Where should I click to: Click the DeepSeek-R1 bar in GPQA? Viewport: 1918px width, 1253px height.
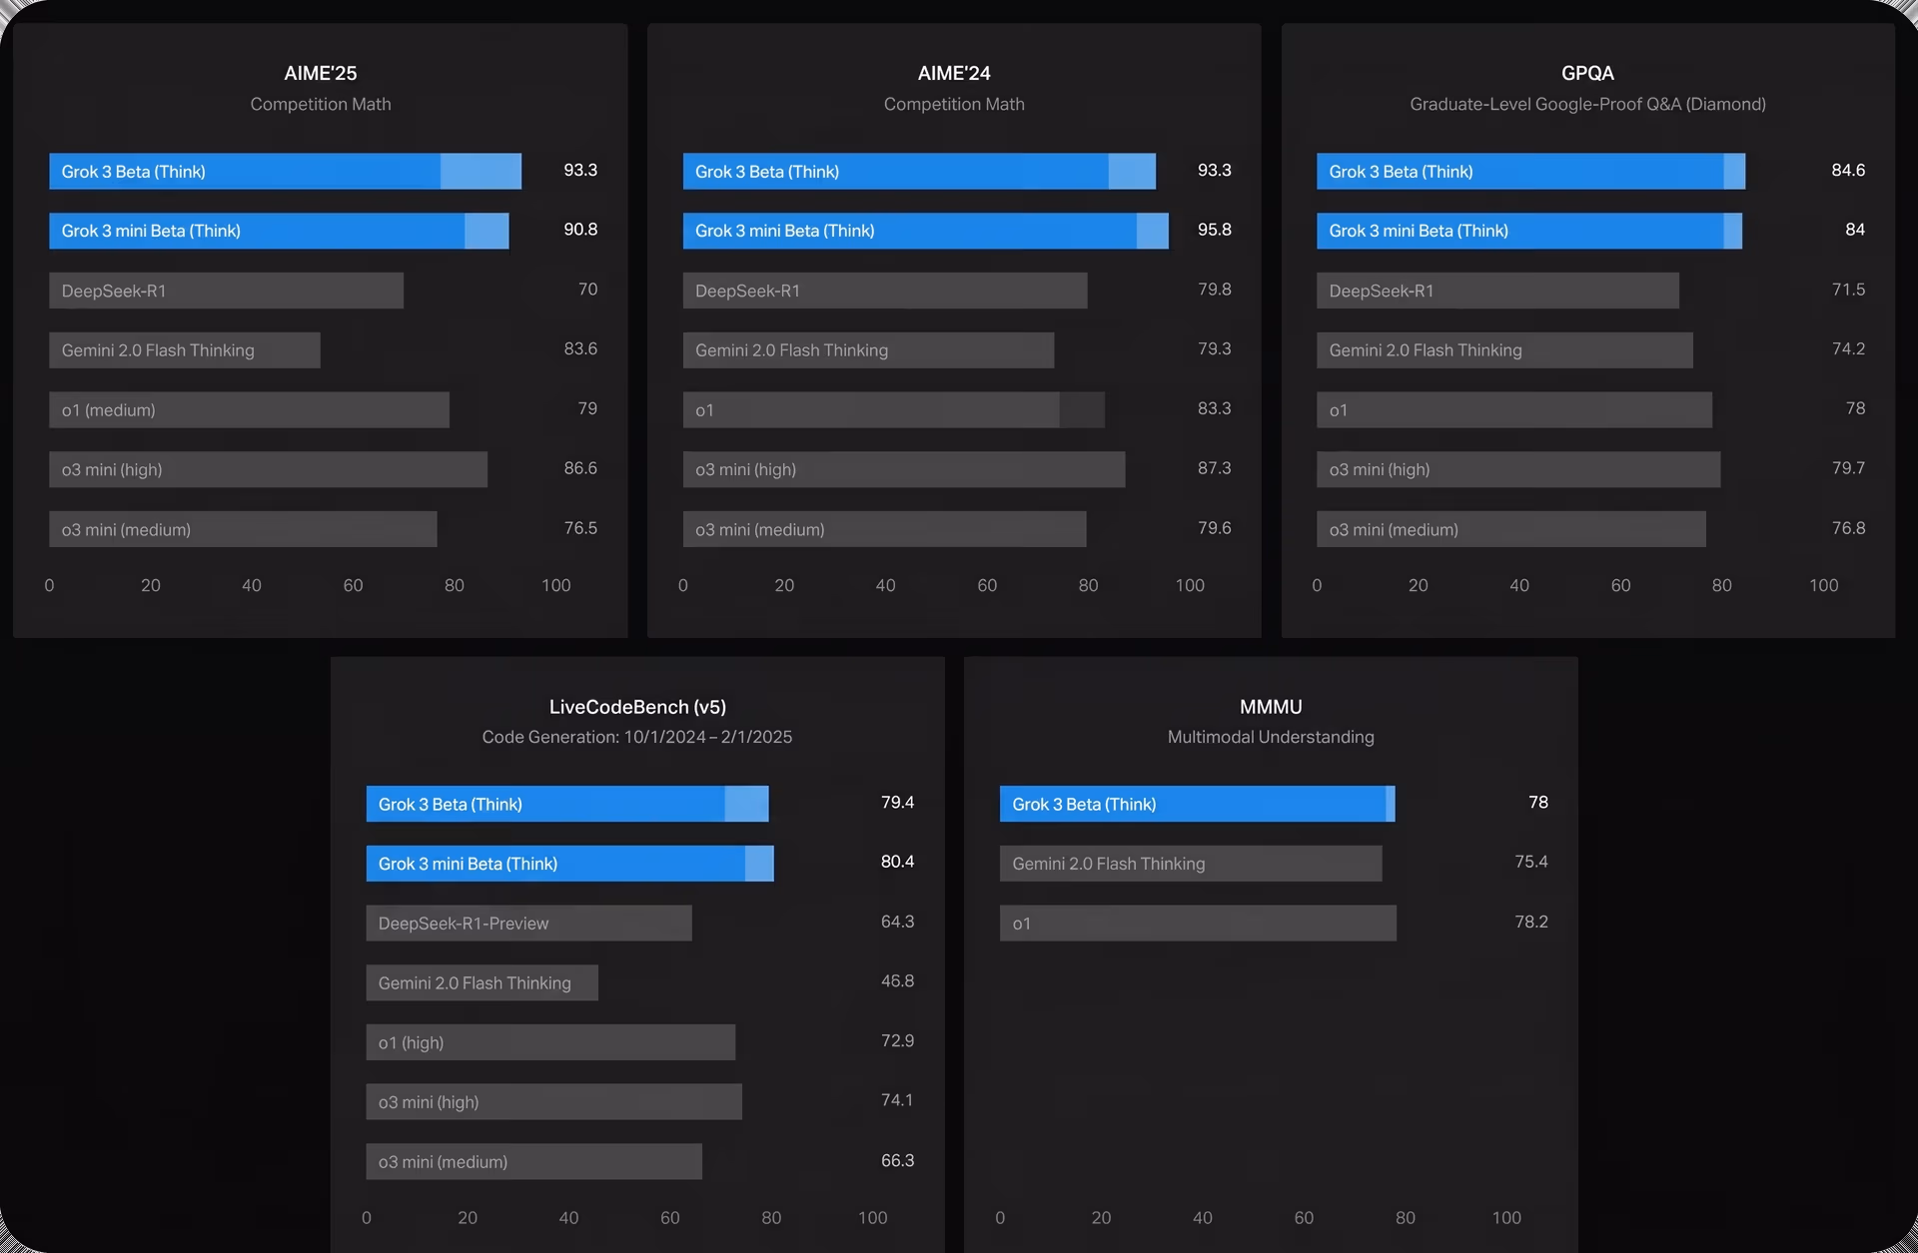coord(1497,291)
